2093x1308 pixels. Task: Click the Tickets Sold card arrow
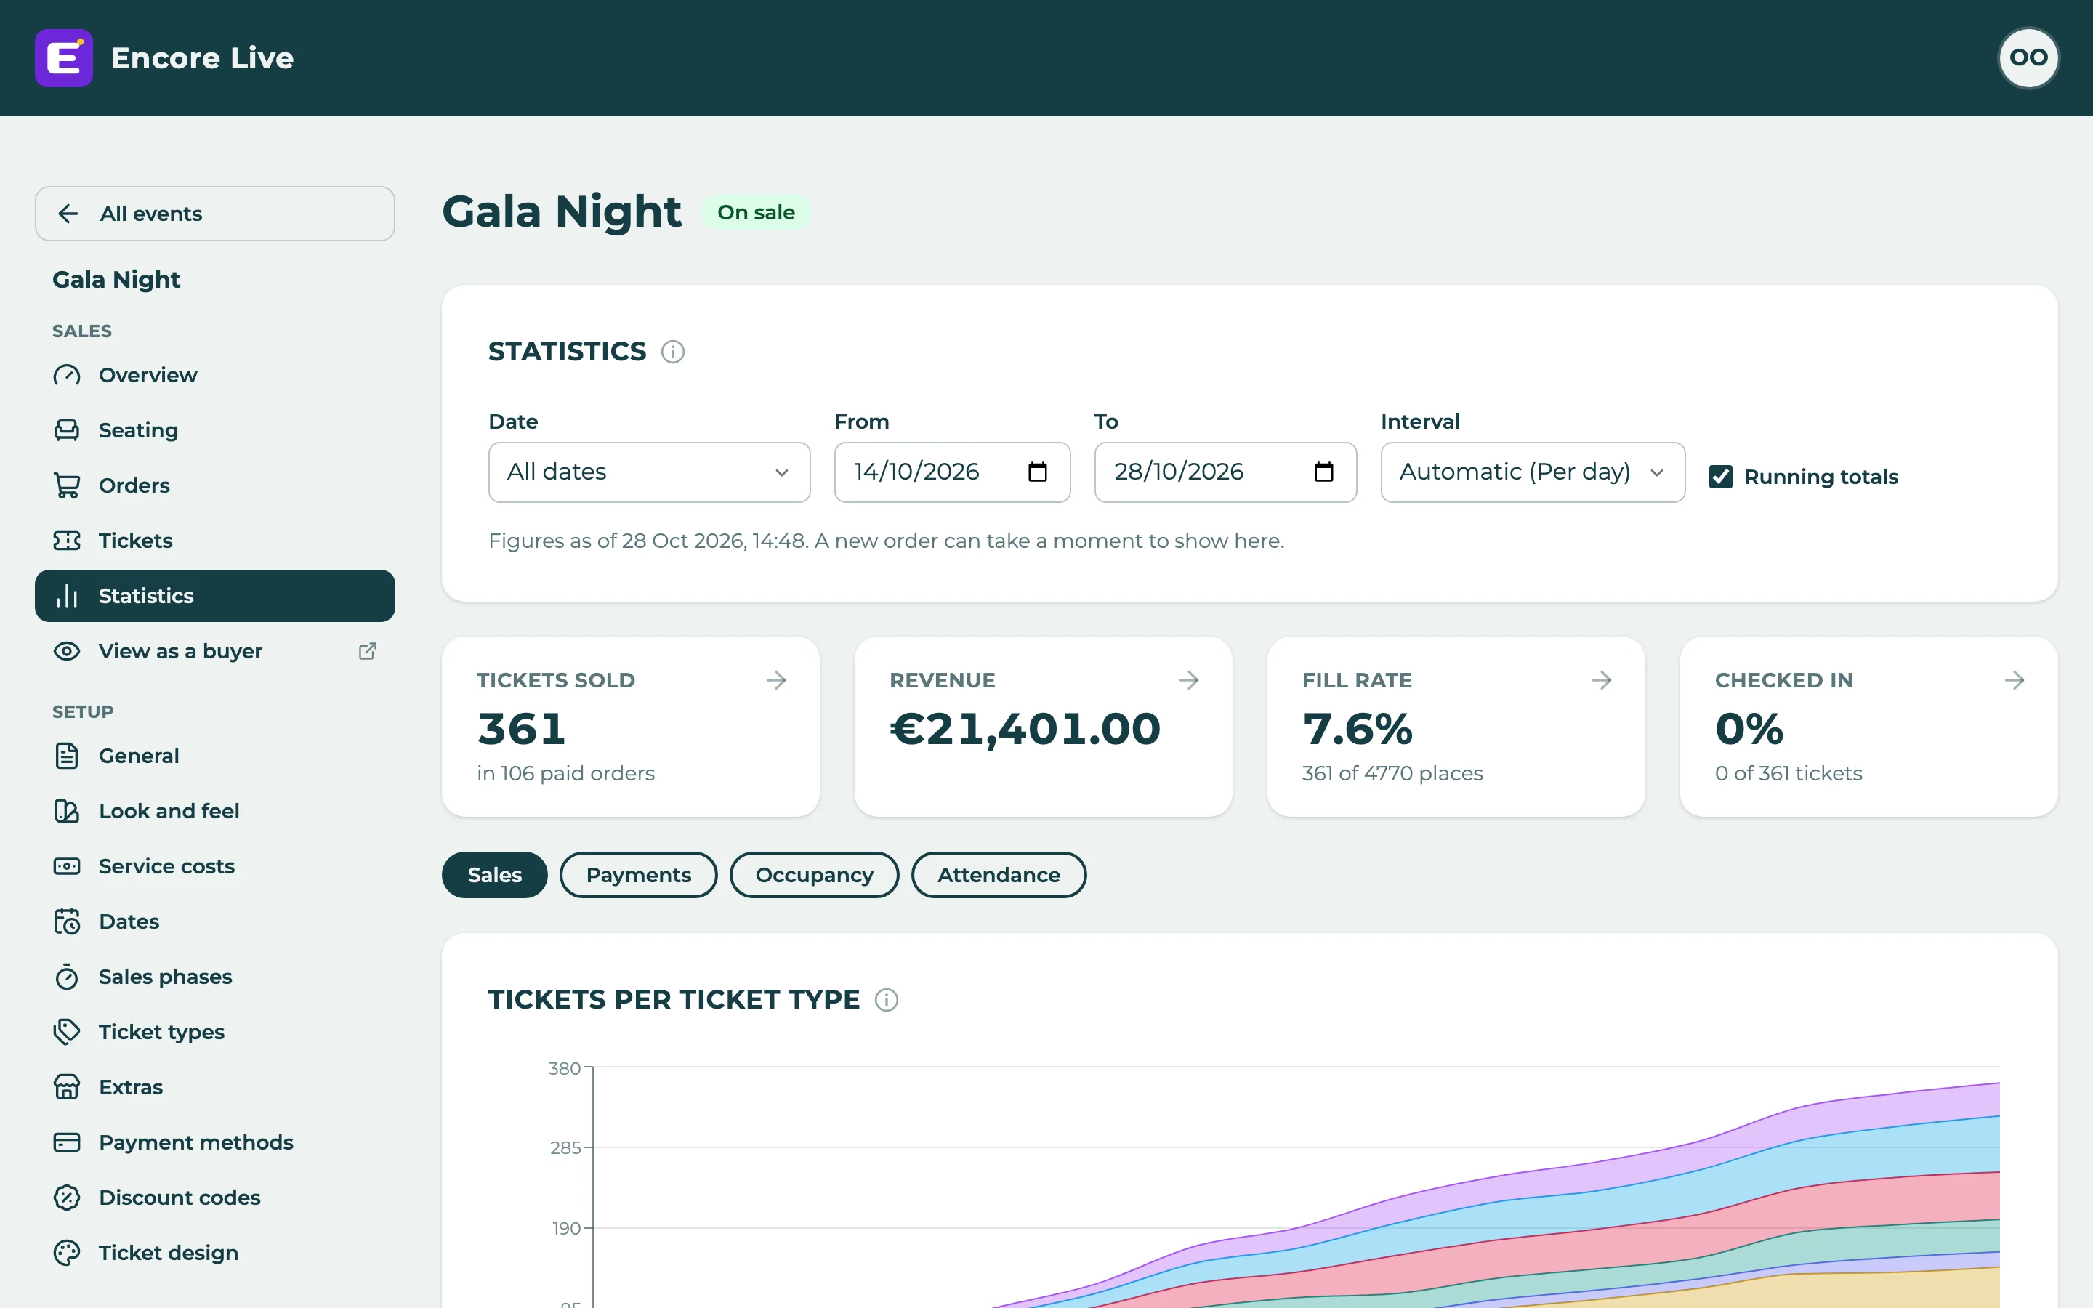776,680
